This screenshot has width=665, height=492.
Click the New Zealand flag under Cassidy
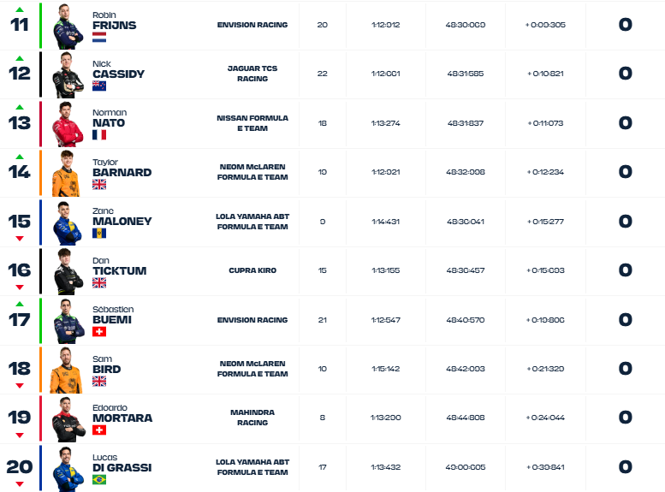[x=99, y=86]
